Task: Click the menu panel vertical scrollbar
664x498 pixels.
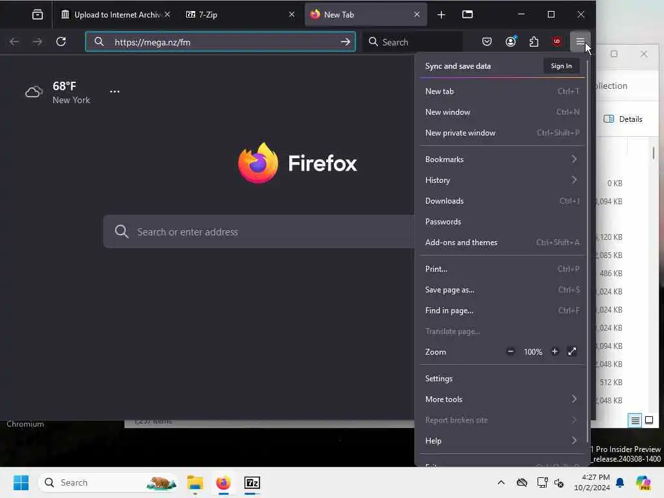Action: coord(587,250)
